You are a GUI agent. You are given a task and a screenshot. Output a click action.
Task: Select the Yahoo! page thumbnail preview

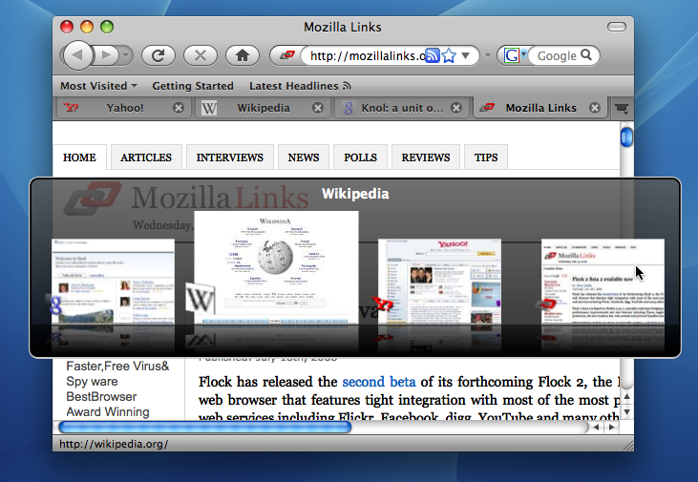439,282
